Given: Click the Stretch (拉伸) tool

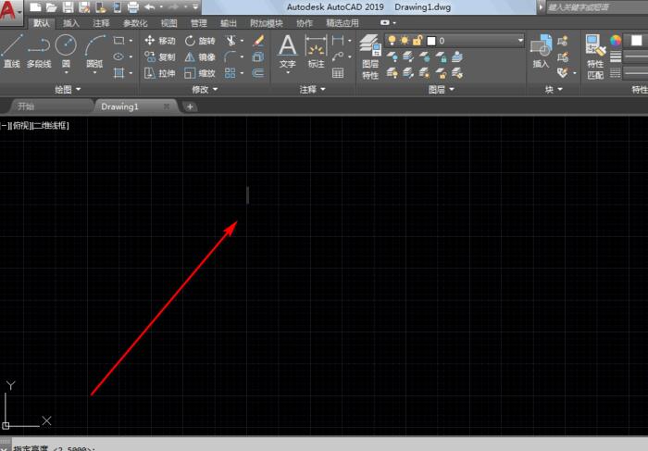Looking at the screenshot, I should [x=160, y=73].
